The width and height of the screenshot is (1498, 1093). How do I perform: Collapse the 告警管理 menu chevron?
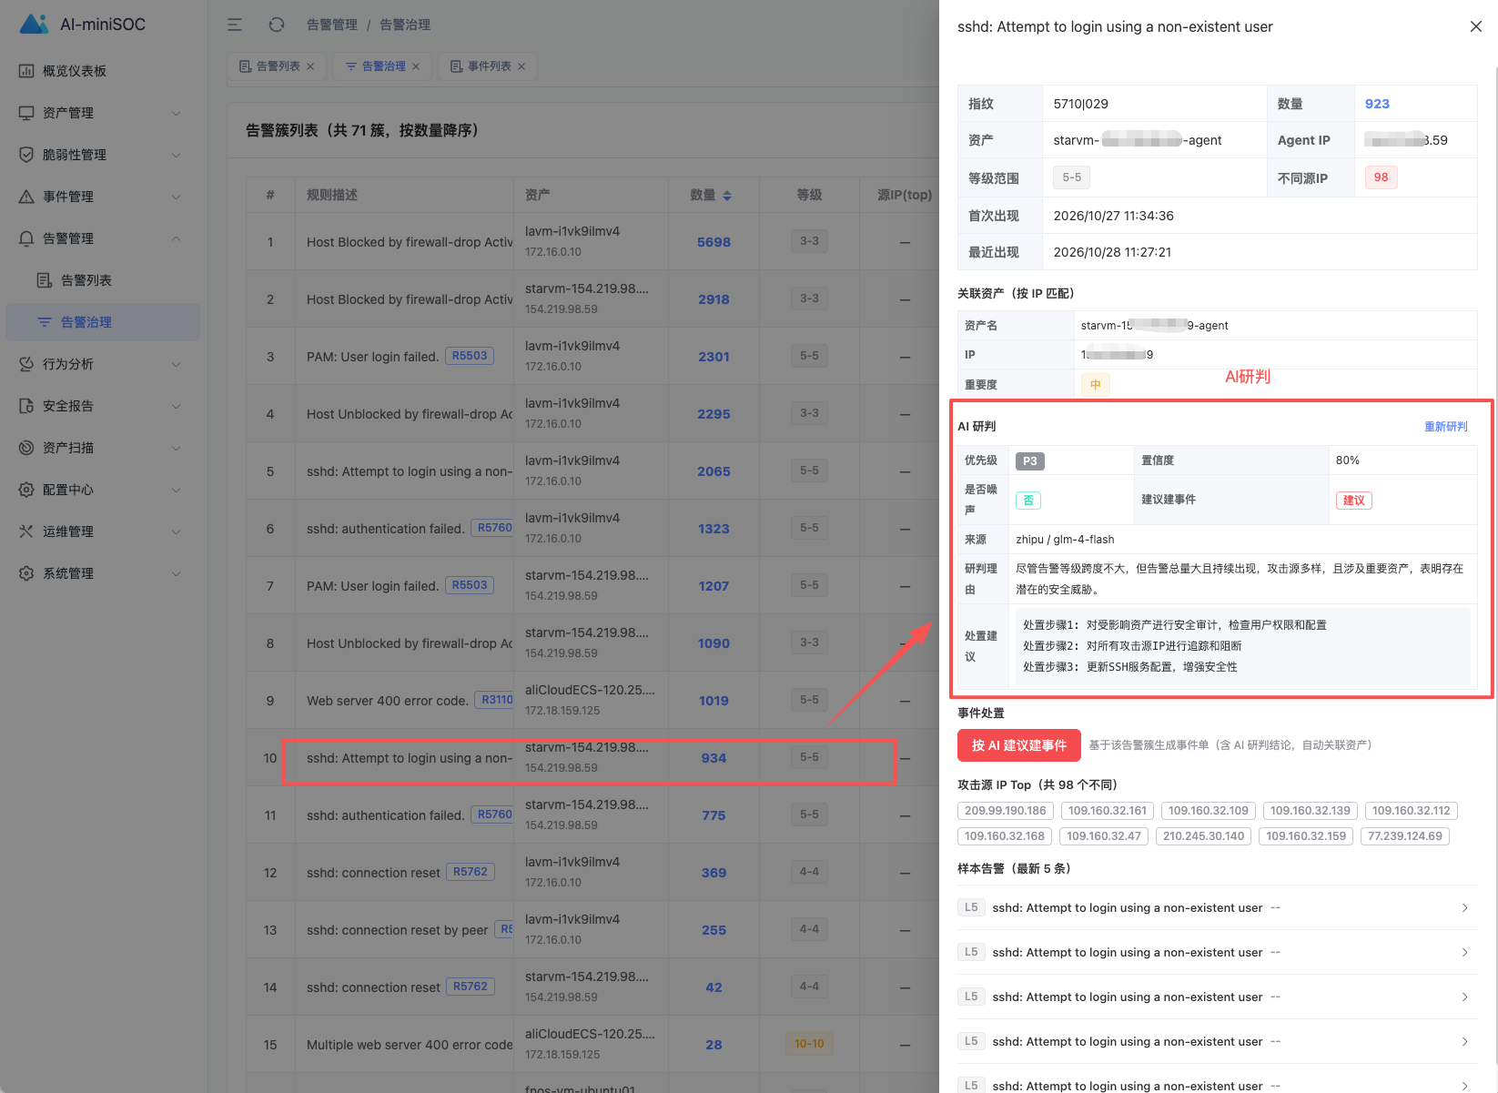click(x=177, y=238)
